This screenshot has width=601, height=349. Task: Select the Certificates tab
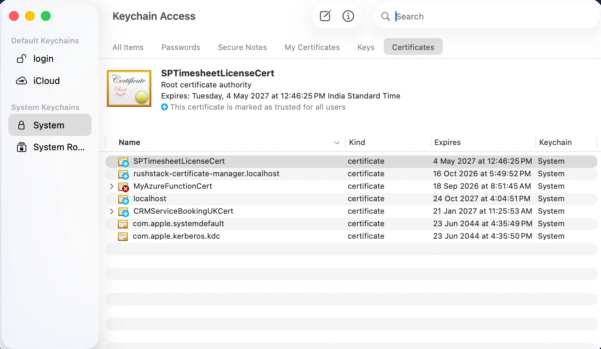(x=413, y=47)
